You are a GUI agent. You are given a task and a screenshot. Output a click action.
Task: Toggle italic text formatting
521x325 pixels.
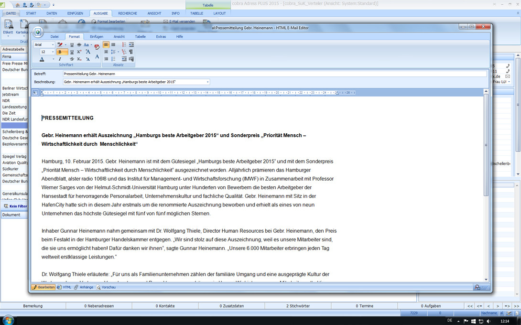click(x=60, y=59)
